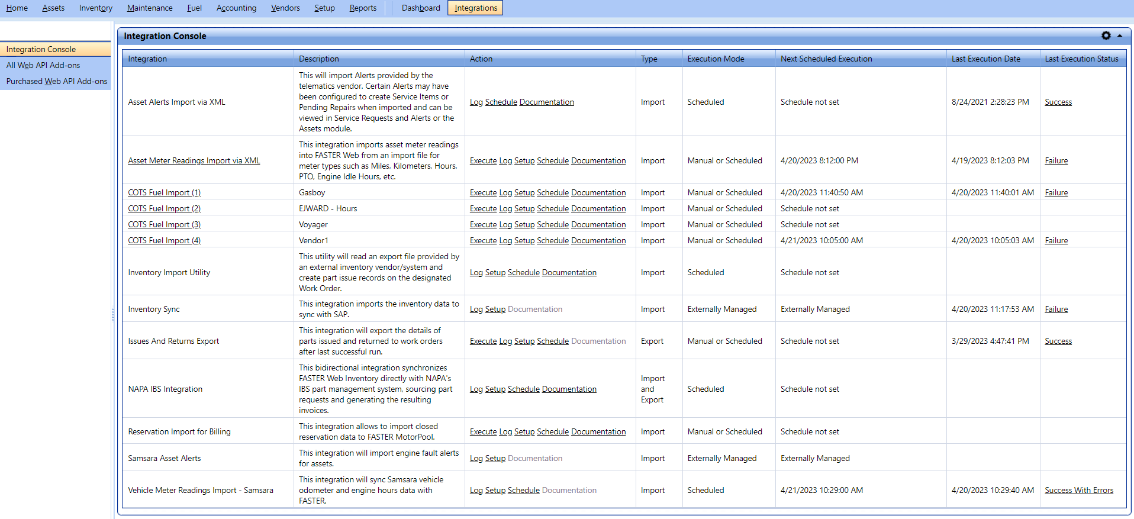1134x519 pixels.
Task: Open the Accounting menu
Action: point(237,8)
